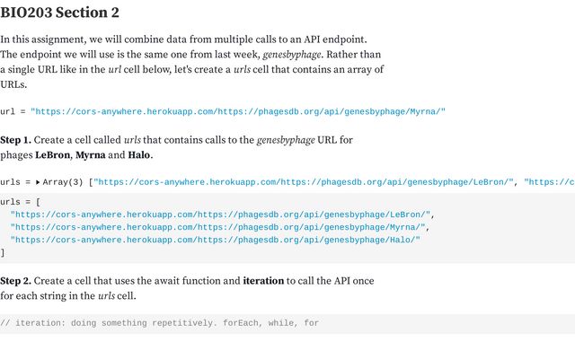
Task: Click the Array(3) label in urls output
Action: (63, 182)
